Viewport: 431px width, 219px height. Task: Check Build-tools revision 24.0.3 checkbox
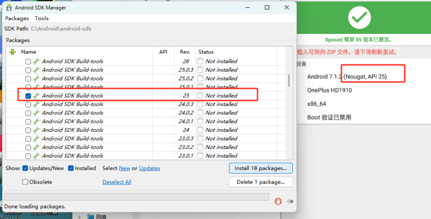click(x=28, y=104)
